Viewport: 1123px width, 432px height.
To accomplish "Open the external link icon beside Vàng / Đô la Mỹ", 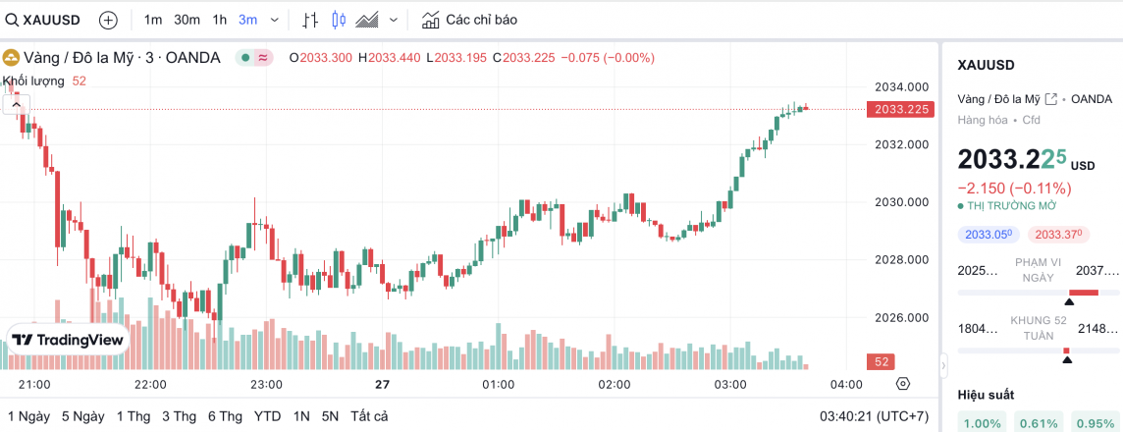I will coord(1051,98).
